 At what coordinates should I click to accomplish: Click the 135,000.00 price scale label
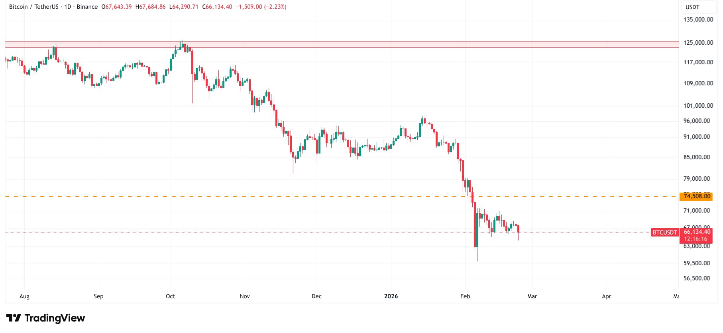(x=698, y=20)
